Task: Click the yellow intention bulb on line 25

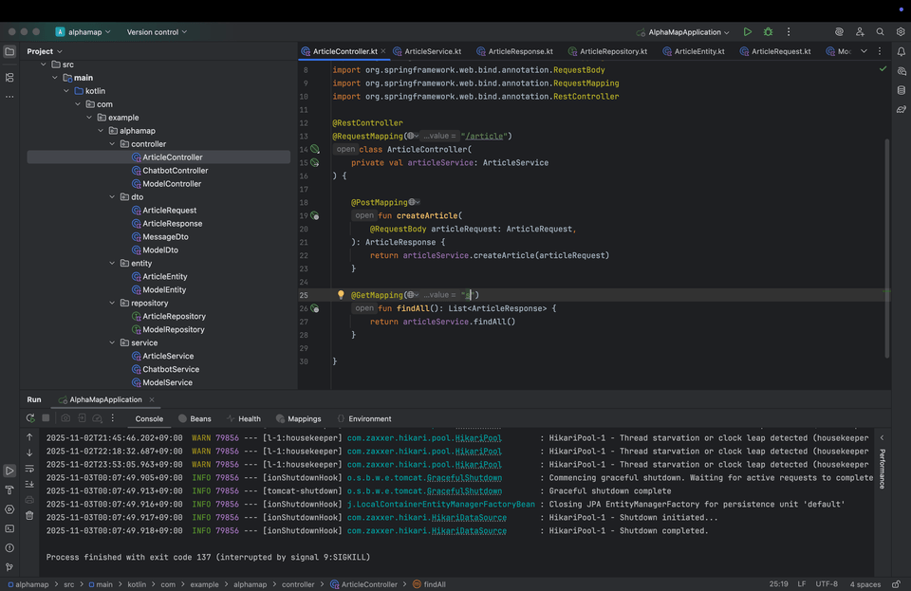Action: (342, 295)
